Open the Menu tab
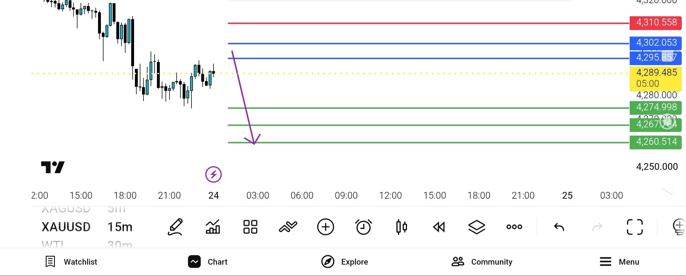 click(619, 262)
